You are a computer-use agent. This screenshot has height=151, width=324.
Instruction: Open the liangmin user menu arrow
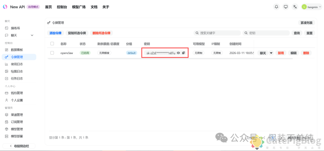coord(320,7)
